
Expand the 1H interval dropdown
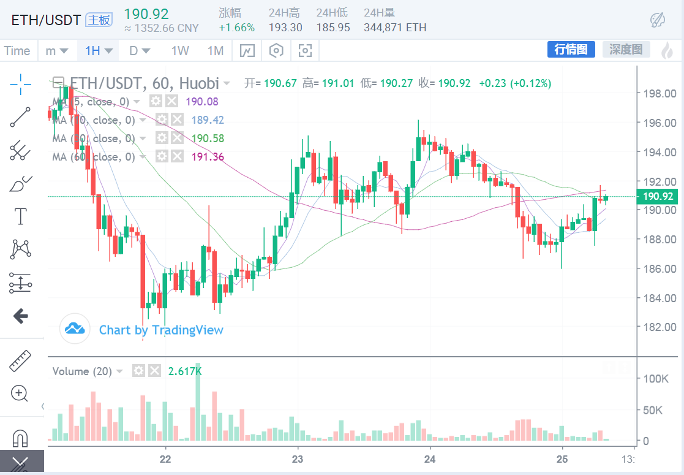coord(108,51)
